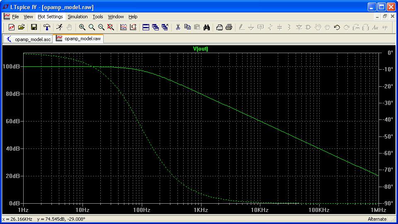Click the Redo arrow icon
Screen dimensions: 398x224
347,27
